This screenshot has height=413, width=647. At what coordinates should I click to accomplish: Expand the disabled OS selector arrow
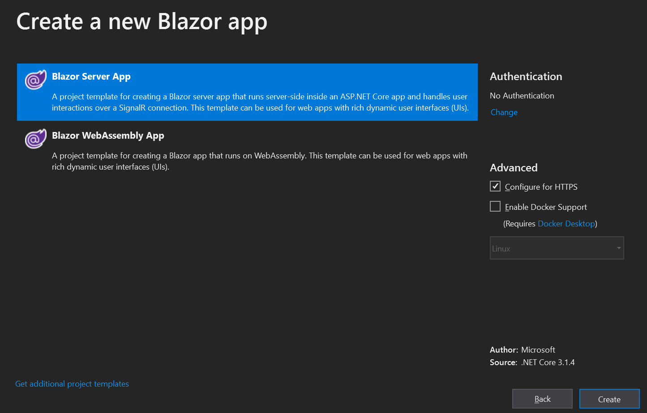pyautogui.click(x=618, y=247)
